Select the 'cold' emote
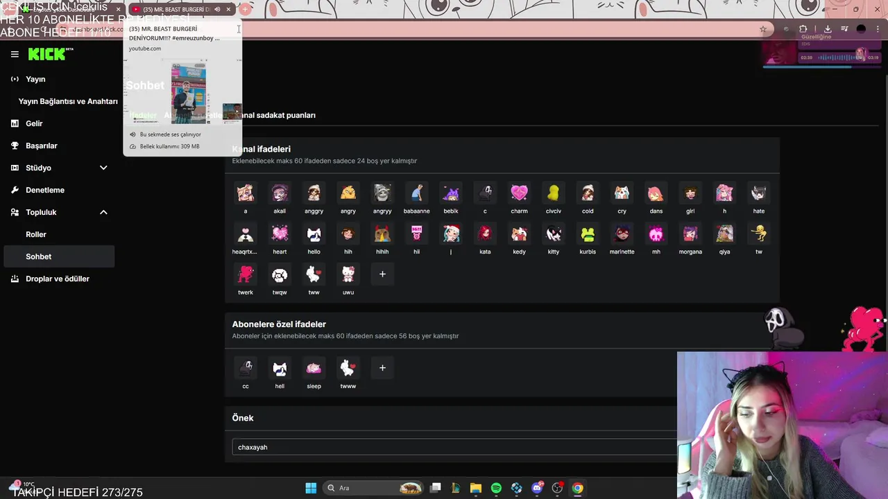The height and width of the screenshot is (499, 888). [x=588, y=193]
